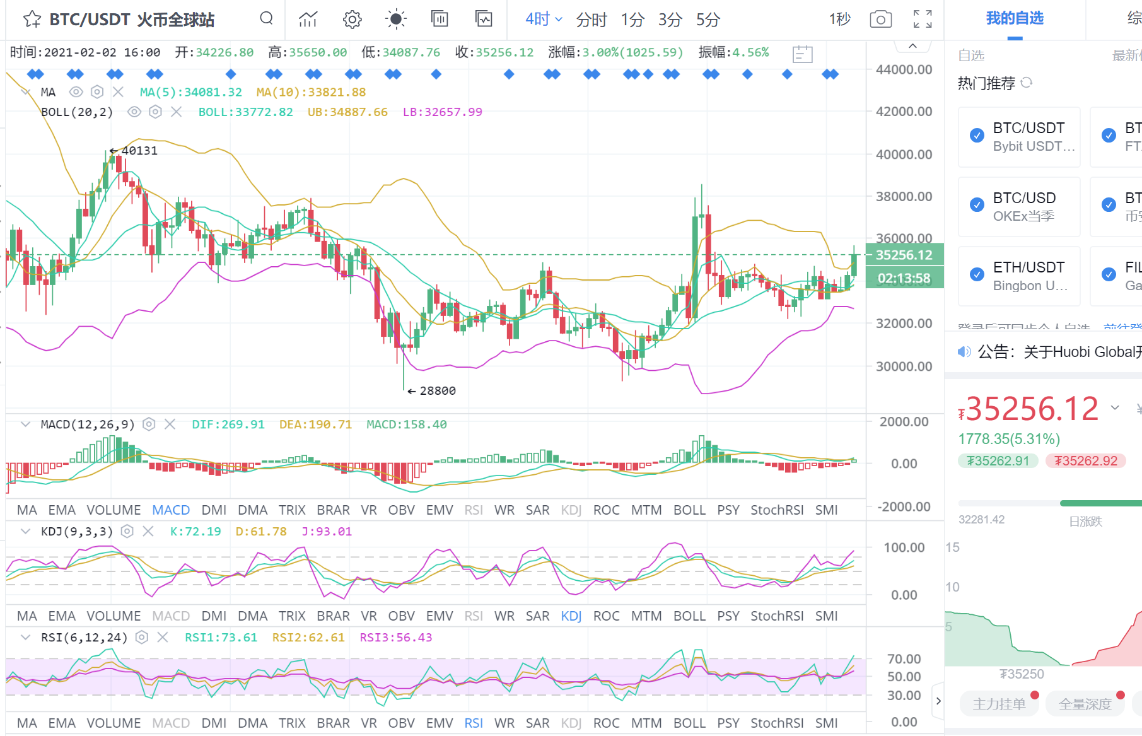Image resolution: width=1142 pixels, height=736 pixels.
Task: Open chart settings gear icon
Action: [x=352, y=20]
